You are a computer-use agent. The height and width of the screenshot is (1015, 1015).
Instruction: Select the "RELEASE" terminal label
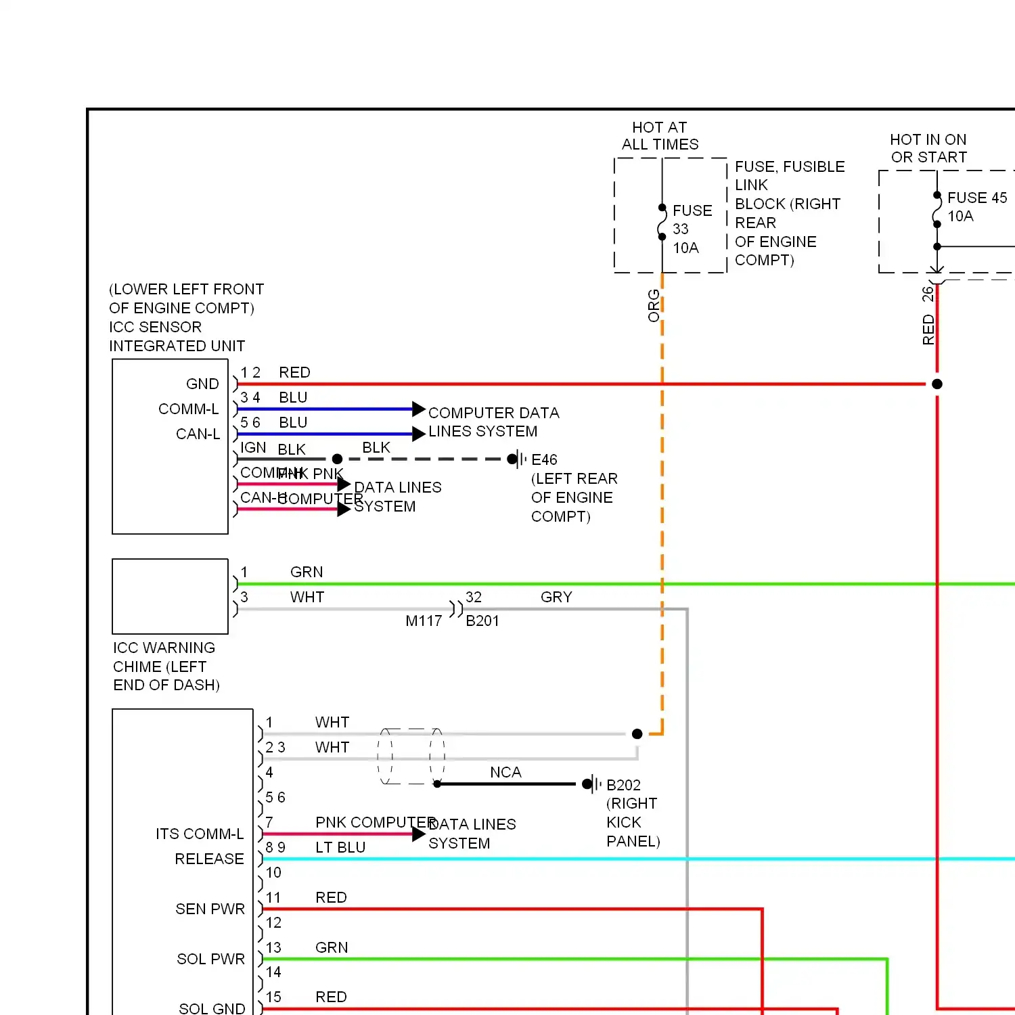point(209,859)
